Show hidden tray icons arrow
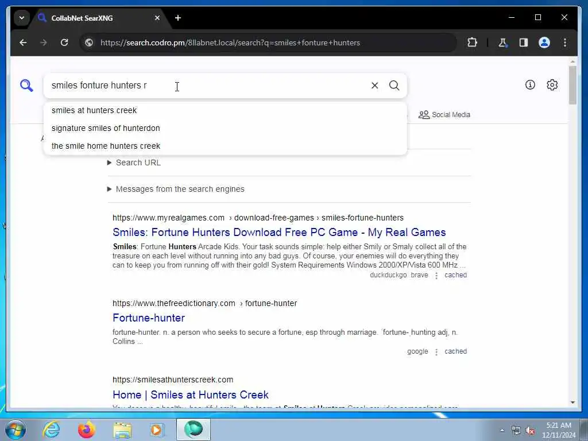 502,430
